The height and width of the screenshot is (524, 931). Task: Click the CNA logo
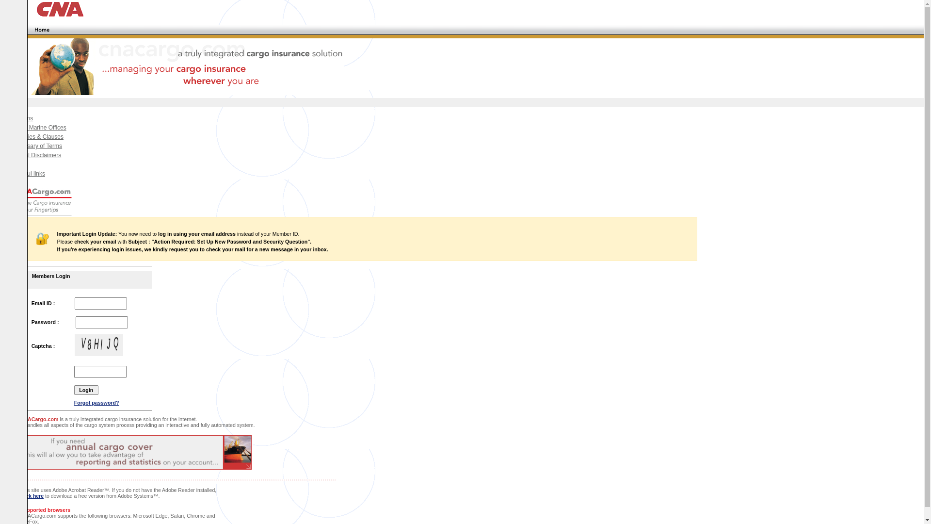pyautogui.click(x=60, y=9)
